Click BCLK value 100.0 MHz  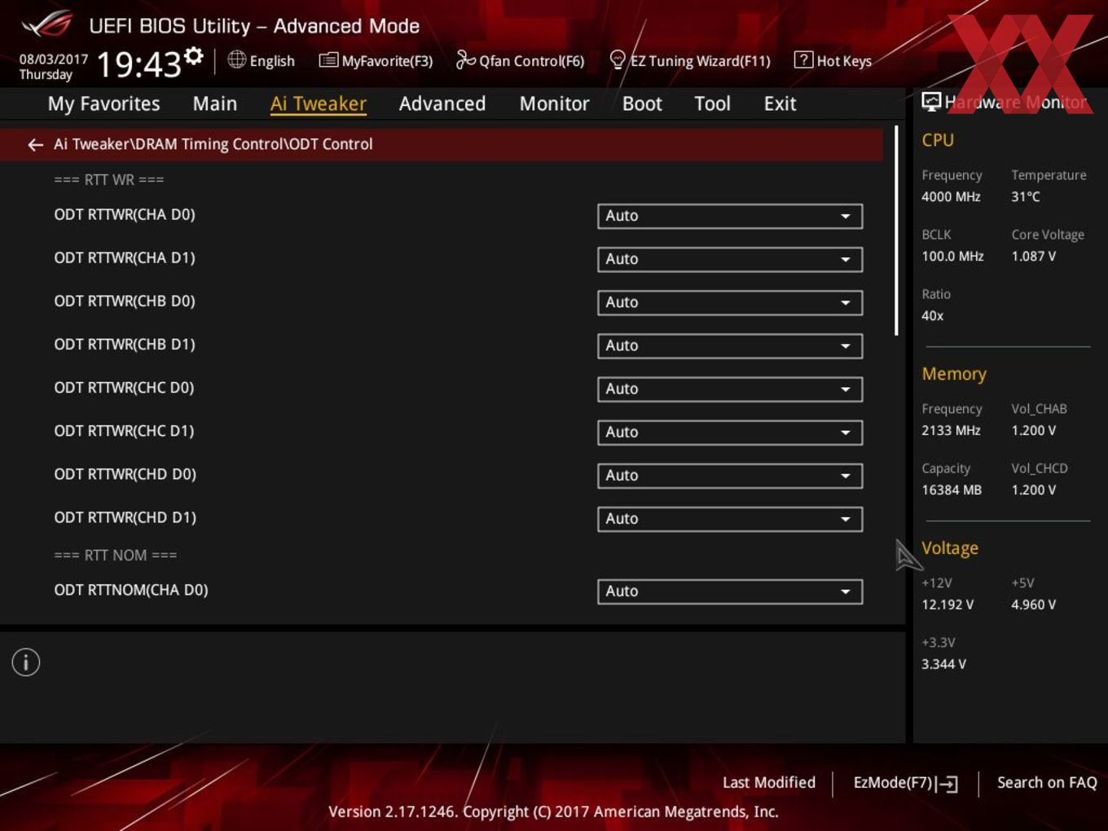952,256
